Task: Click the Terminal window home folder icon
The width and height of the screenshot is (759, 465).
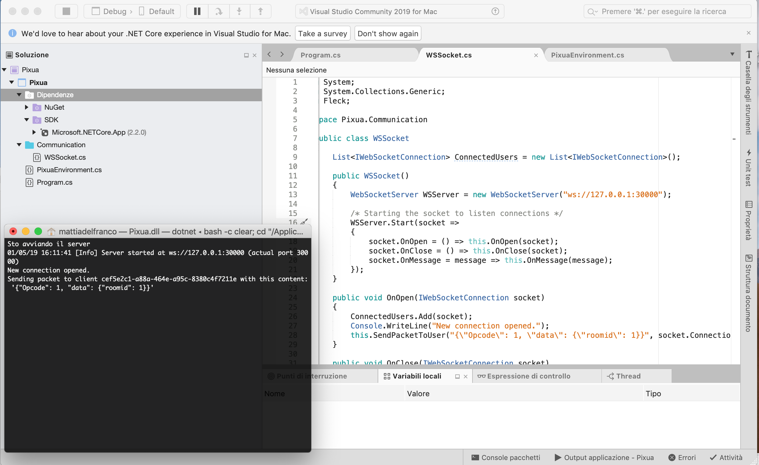Action: pyautogui.click(x=51, y=232)
